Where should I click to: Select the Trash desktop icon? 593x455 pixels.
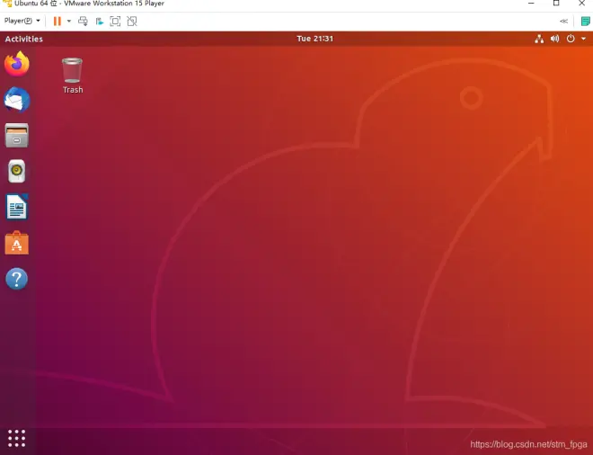[x=72, y=76]
